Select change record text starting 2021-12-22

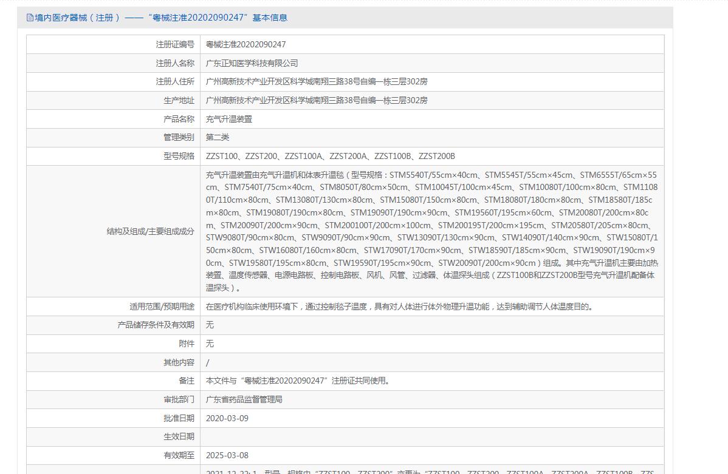coord(430,471)
